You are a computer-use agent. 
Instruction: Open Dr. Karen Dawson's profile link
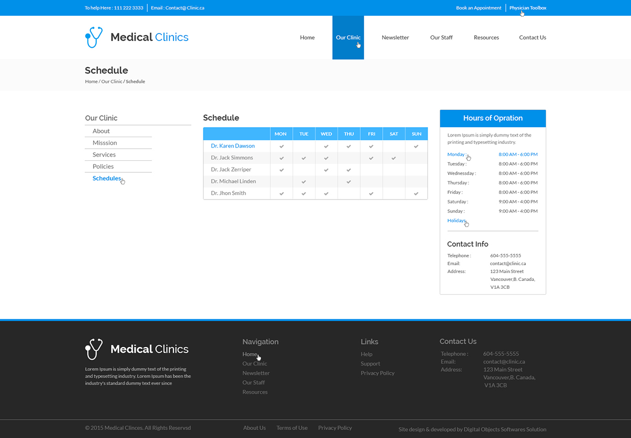[x=232, y=146]
